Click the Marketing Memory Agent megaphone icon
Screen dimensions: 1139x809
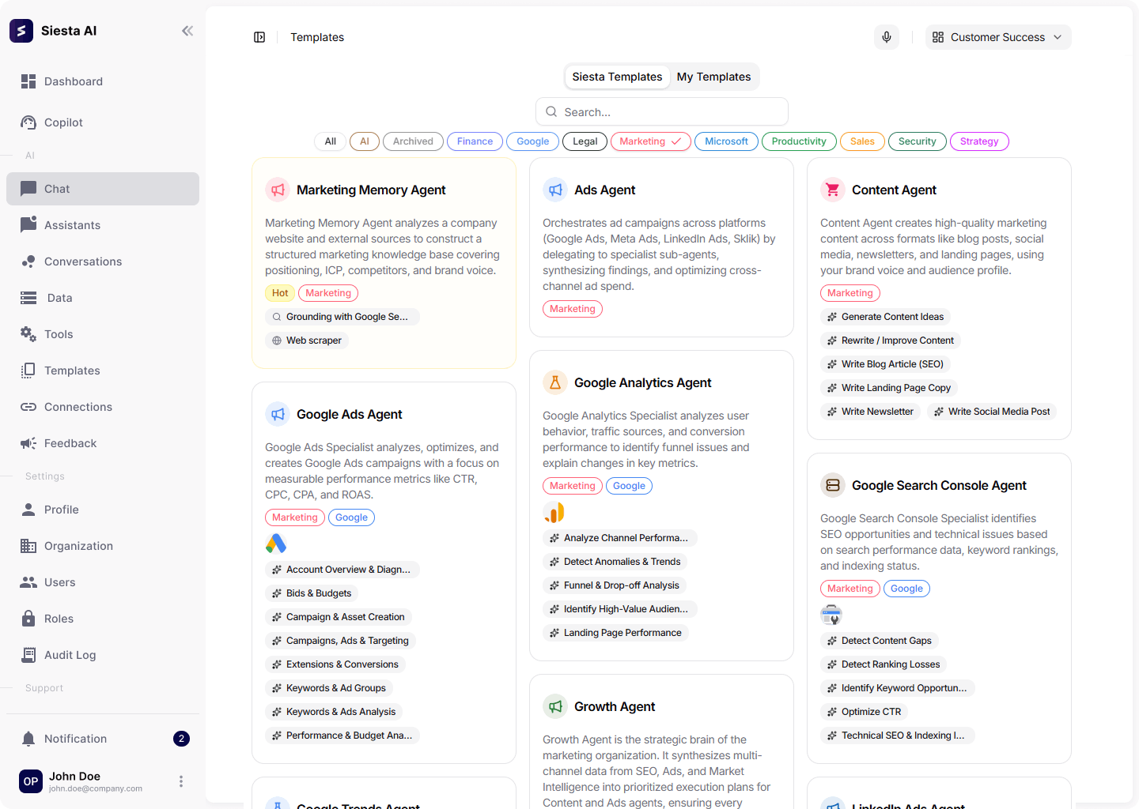coord(278,190)
